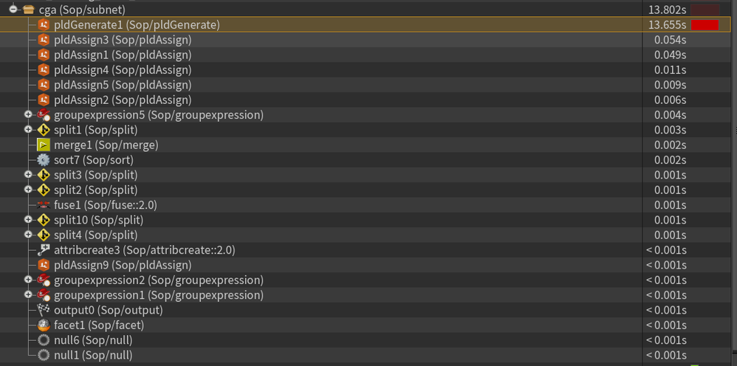Click the 0.054s time for pldAssign3
737x366 pixels.
point(670,40)
